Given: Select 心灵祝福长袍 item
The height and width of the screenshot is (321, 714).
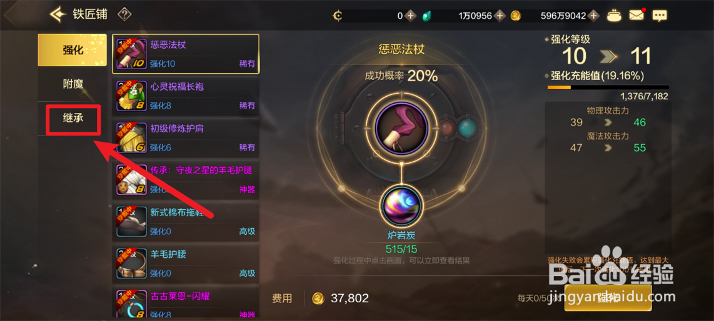Looking at the screenshot, I should (x=186, y=96).
